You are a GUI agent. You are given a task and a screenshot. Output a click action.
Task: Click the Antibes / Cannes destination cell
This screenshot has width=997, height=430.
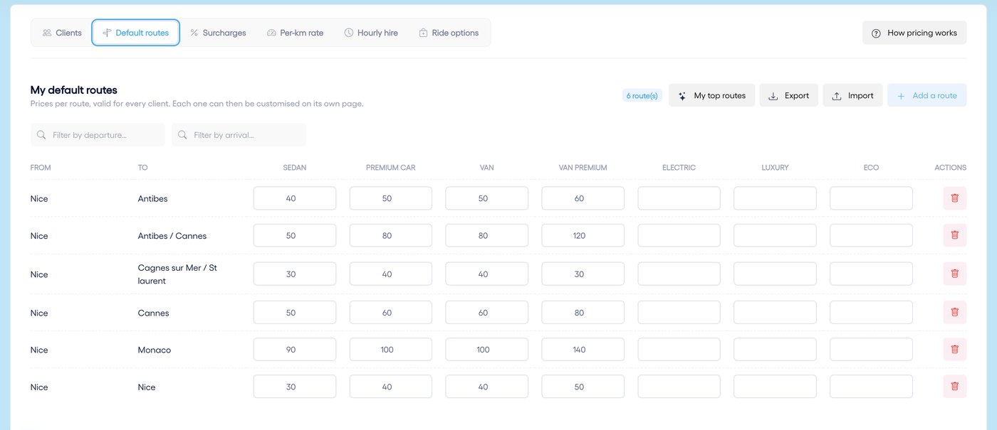tap(172, 236)
